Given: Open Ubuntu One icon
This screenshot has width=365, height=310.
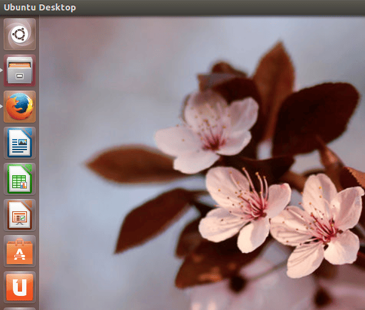Looking at the screenshot, I should tap(20, 287).
